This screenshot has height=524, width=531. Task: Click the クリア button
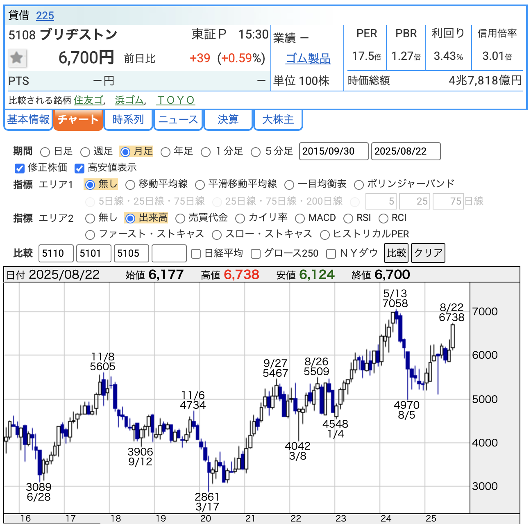click(x=428, y=253)
